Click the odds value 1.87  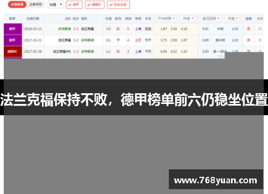[x=163, y=29]
